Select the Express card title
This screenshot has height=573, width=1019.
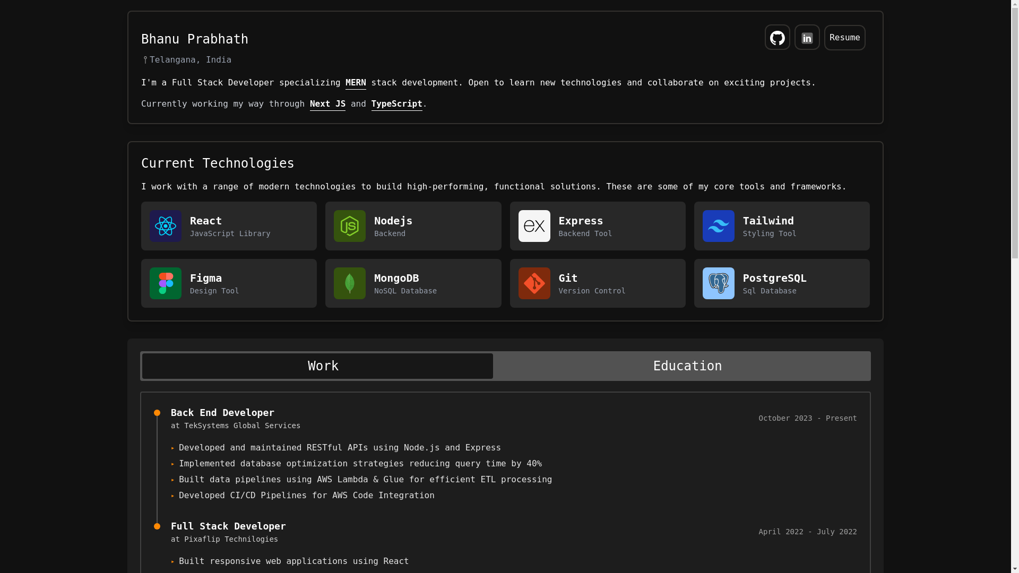pos(581,221)
